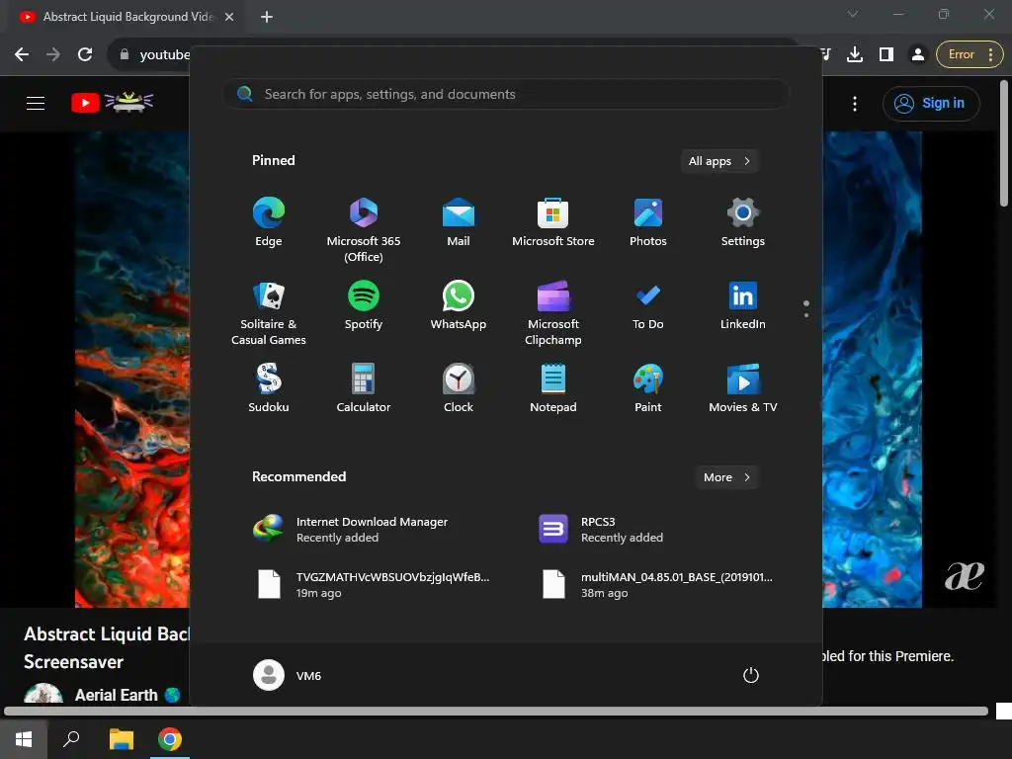The width and height of the screenshot is (1012, 759).
Task: Switch to Chrome on the taskbar
Action: click(x=170, y=739)
